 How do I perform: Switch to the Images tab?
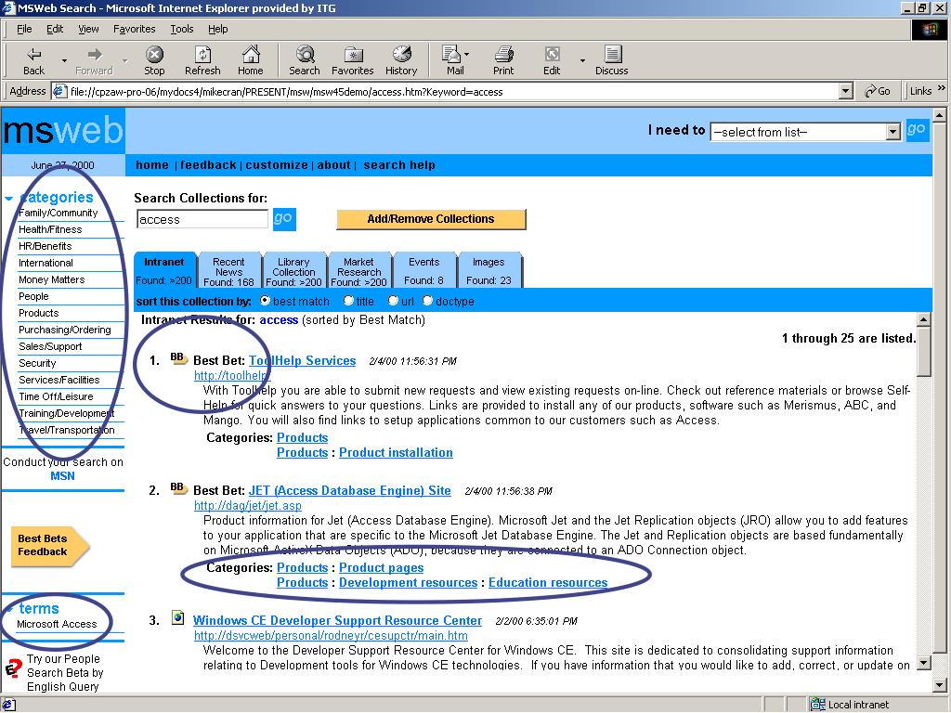(489, 270)
